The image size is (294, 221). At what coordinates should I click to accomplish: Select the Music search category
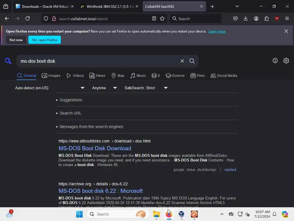click(138, 76)
